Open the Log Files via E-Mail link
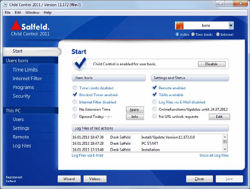The height and width of the screenshot is (189, 250). tap(87, 155)
